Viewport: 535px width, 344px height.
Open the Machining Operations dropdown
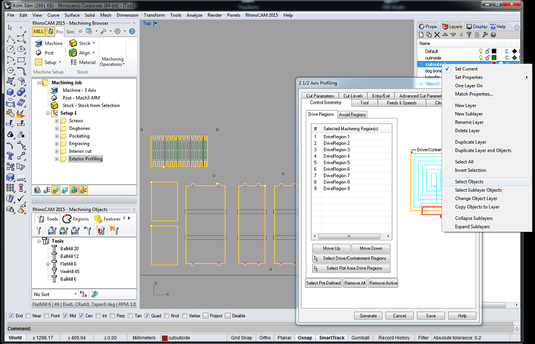point(112,62)
